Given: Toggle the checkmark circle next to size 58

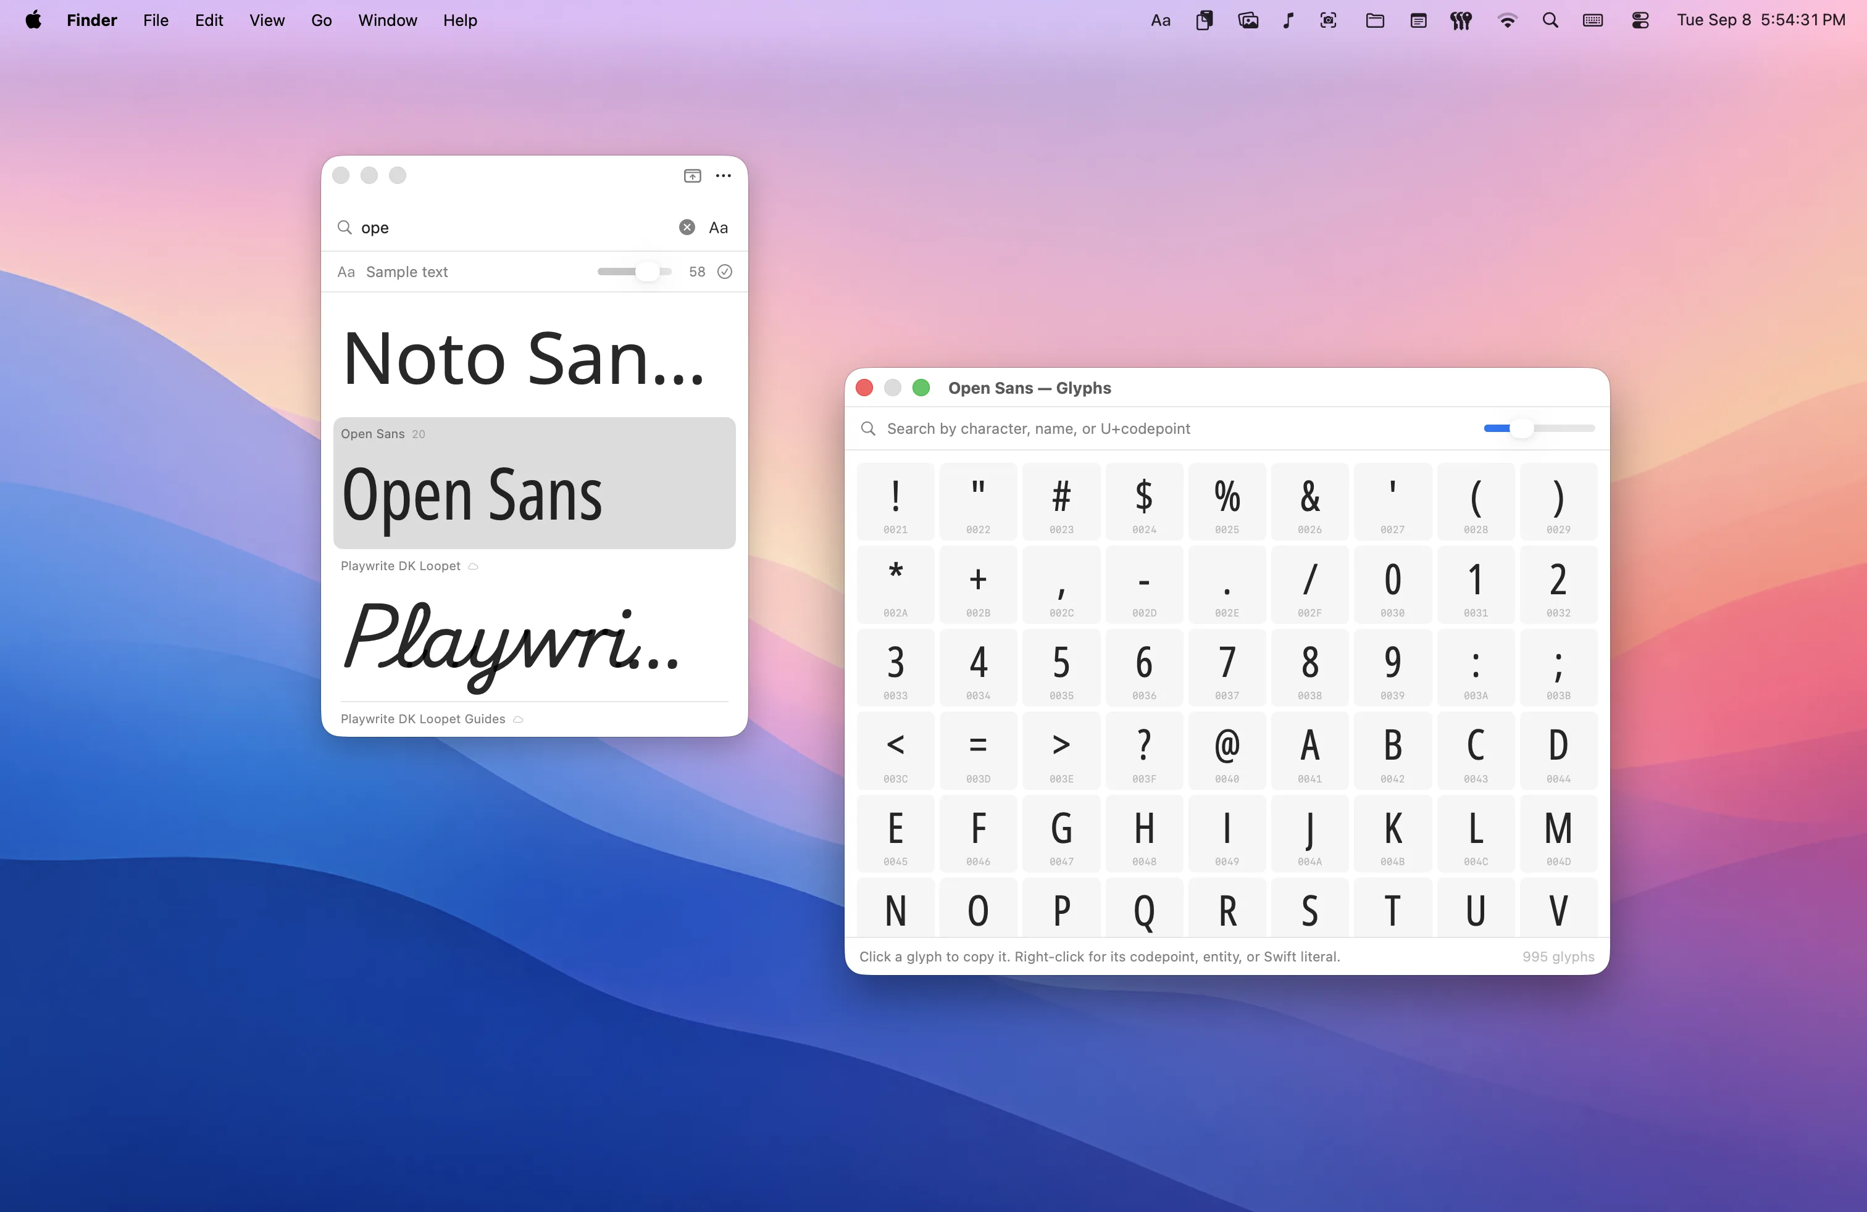Looking at the screenshot, I should pos(725,272).
